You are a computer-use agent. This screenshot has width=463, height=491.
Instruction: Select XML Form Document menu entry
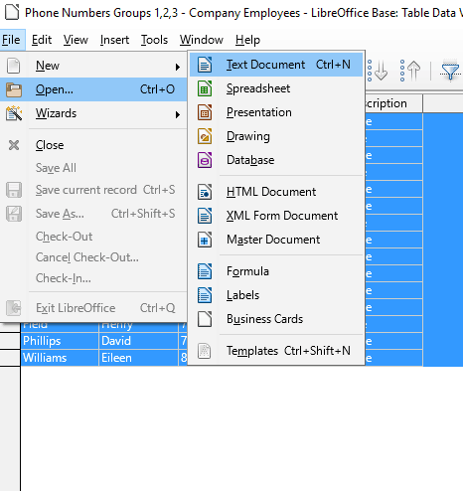[x=276, y=216]
